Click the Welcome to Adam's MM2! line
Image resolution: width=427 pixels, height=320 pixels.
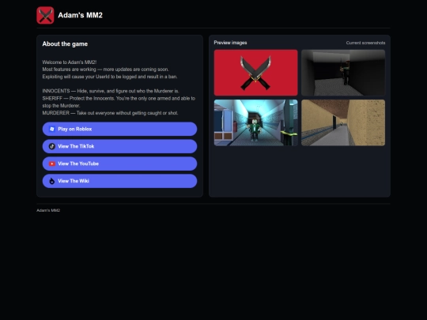(70, 62)
